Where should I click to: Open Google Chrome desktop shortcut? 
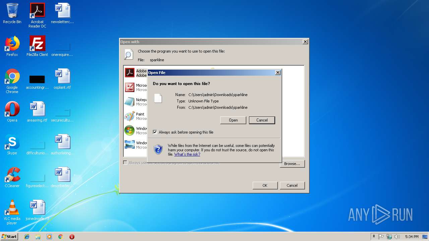click(12, 81)
